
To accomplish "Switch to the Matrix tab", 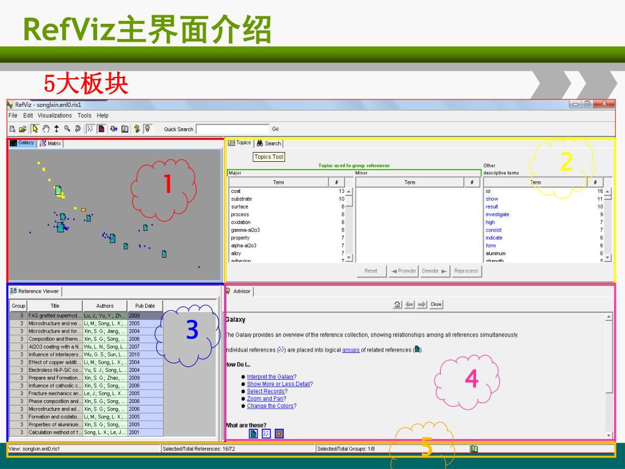I will pos(51,143).
